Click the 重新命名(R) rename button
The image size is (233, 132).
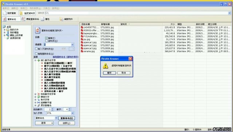(x=67, y=118)
